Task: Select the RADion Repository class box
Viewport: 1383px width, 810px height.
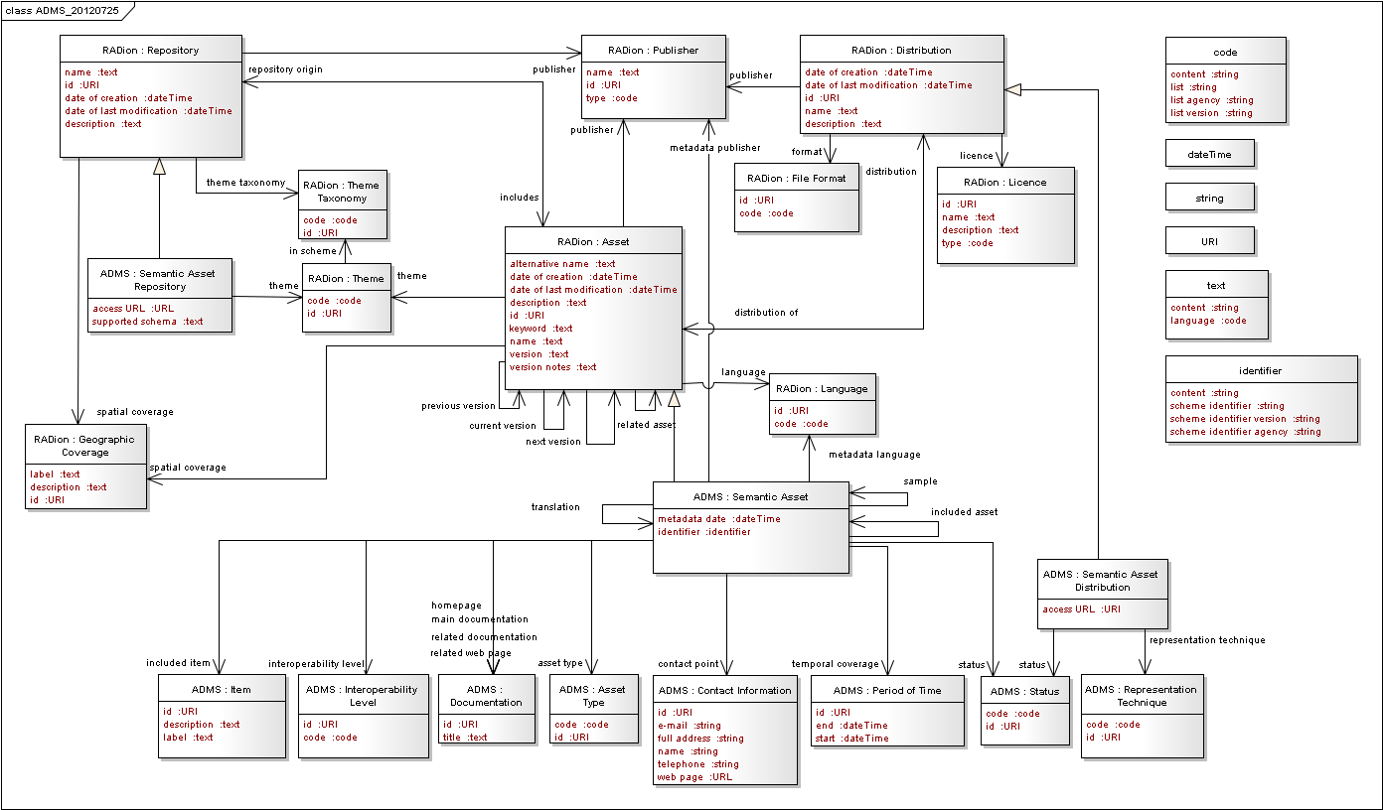Action: point(150,99)
